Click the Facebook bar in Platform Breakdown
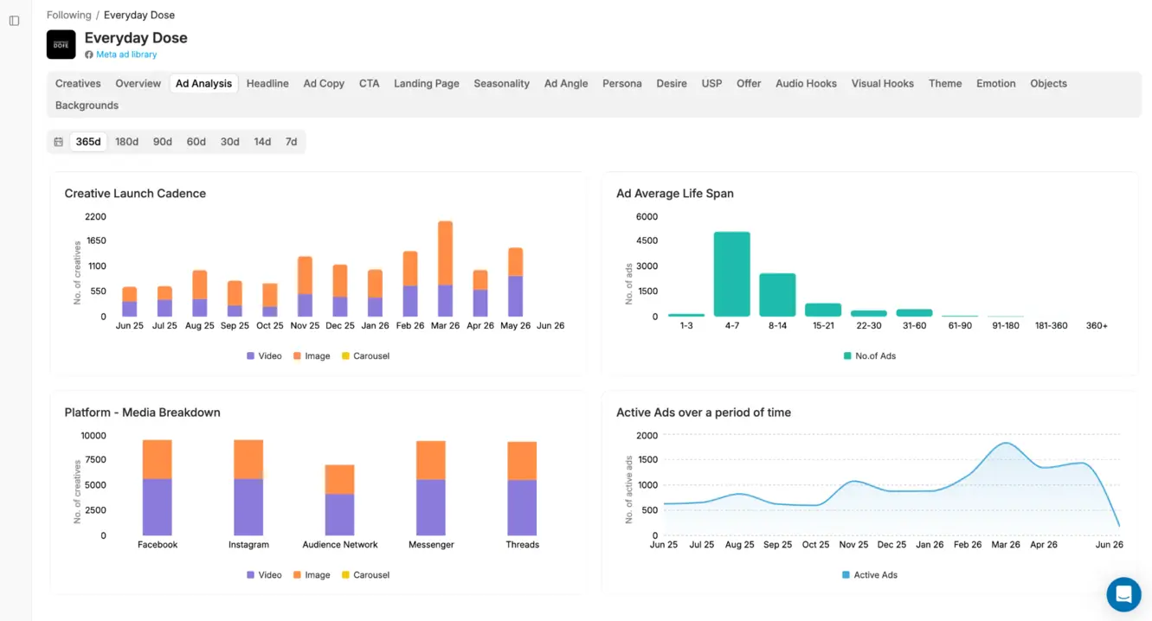The width and height of the screenshot is (1152, 621). (x=158, y=488)
